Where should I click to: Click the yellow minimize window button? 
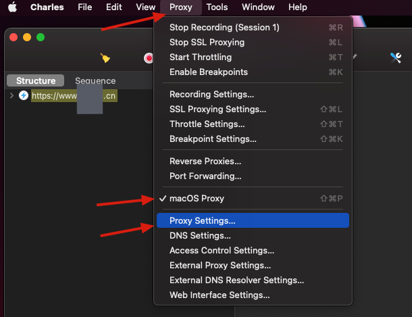pos(27,37)
